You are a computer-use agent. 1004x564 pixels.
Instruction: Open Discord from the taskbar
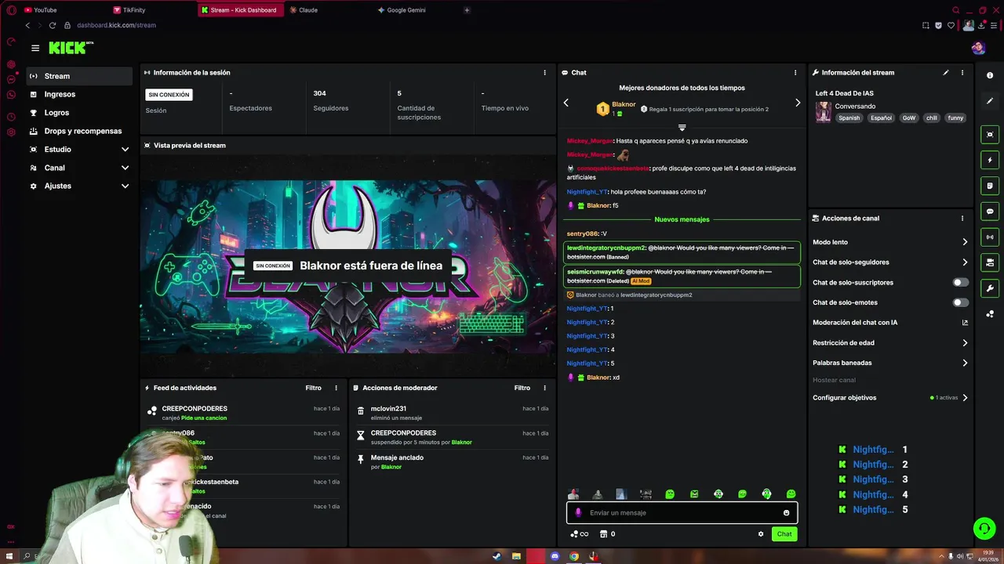[555, 556]
